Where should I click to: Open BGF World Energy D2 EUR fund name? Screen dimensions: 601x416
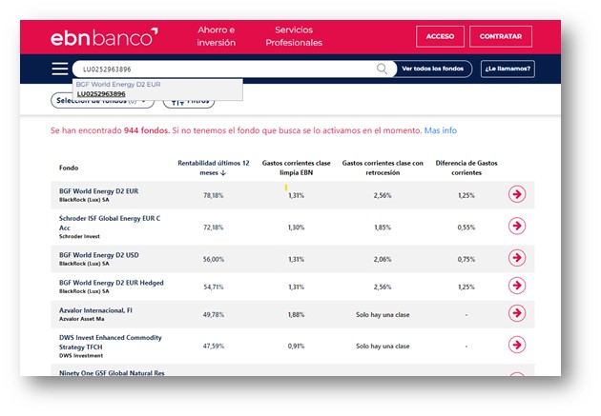tap(98, 191)
